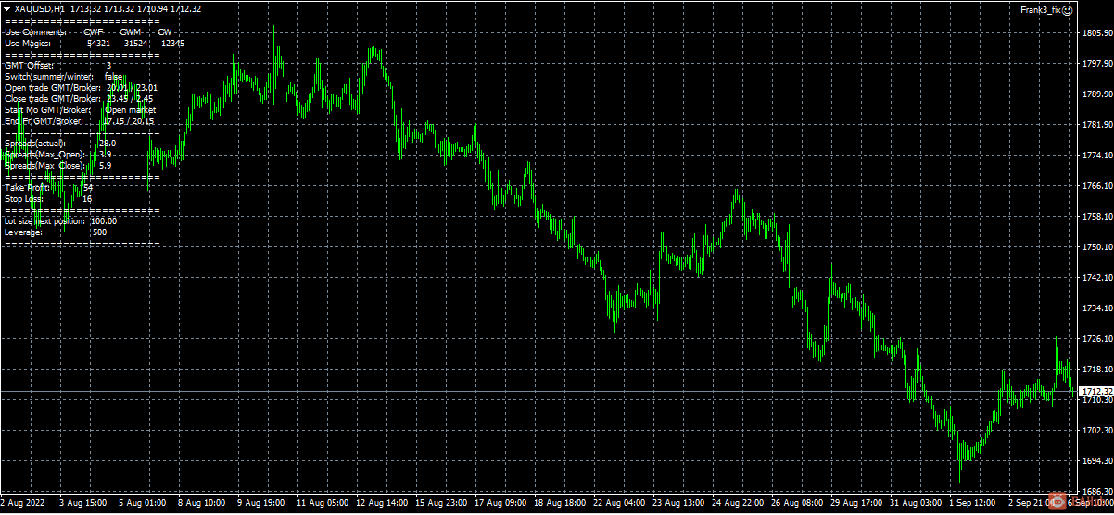The height and width of the screenshot is (515, 1114).
Task: Click the '23 Aug 13:00' time axis label
Action: [x=678, y=503]
